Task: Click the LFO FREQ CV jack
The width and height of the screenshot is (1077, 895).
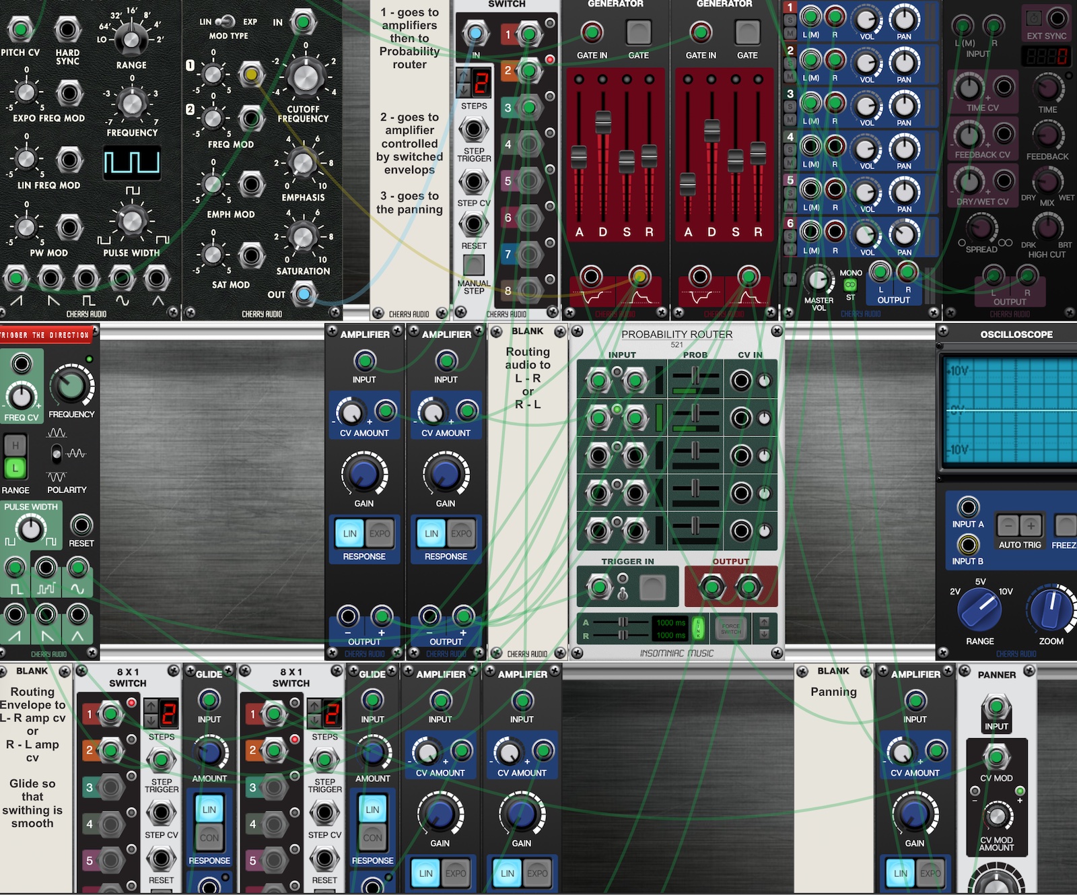Action: pos(22,364)
